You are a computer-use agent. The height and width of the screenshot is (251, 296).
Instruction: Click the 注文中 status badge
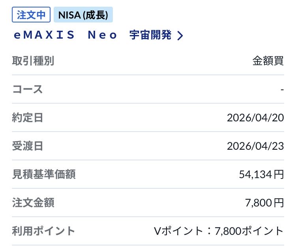32,15
